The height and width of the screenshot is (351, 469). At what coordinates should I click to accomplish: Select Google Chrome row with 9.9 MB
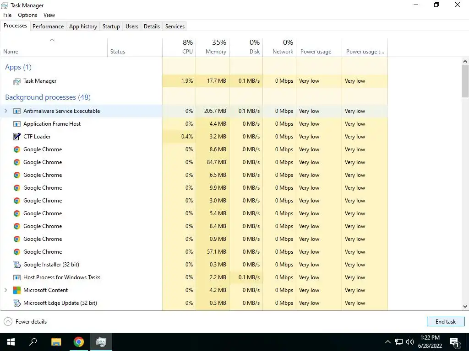(x=194, y=188)
